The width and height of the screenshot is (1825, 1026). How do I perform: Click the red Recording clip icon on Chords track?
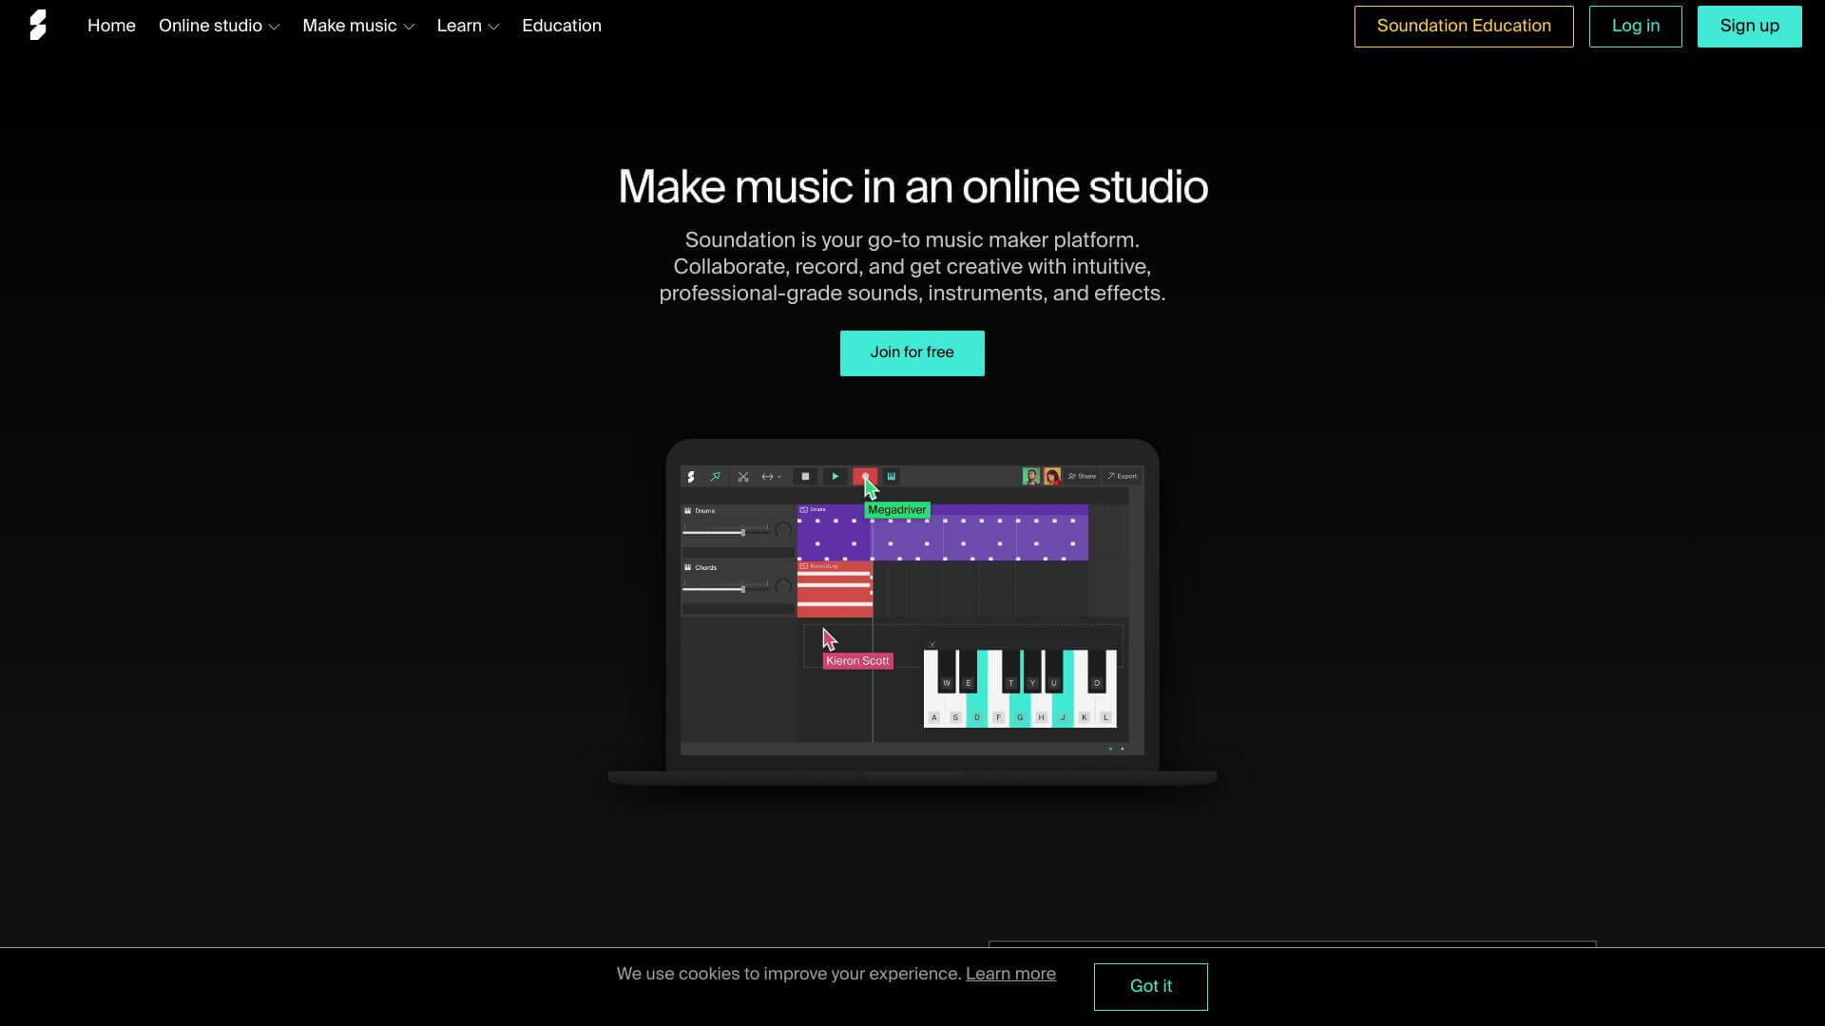coord(804,565)
